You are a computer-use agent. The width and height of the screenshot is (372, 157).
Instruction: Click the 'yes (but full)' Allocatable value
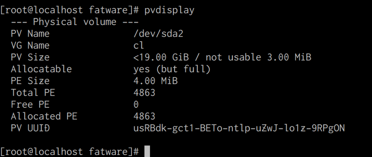(172, 69)
